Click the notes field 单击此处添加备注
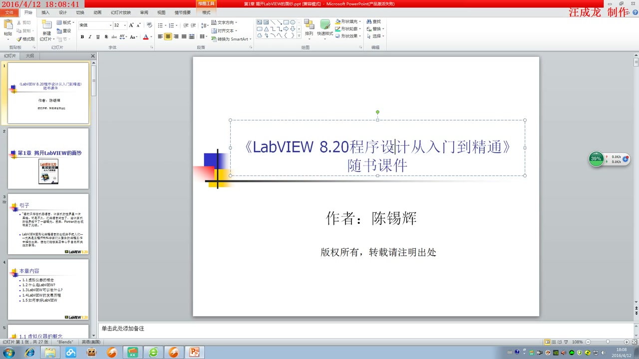This screenshot has height=359, width=639. [x=366, y=329]
